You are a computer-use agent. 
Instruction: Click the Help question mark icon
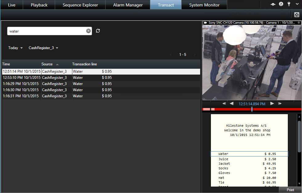coord(281,4)
